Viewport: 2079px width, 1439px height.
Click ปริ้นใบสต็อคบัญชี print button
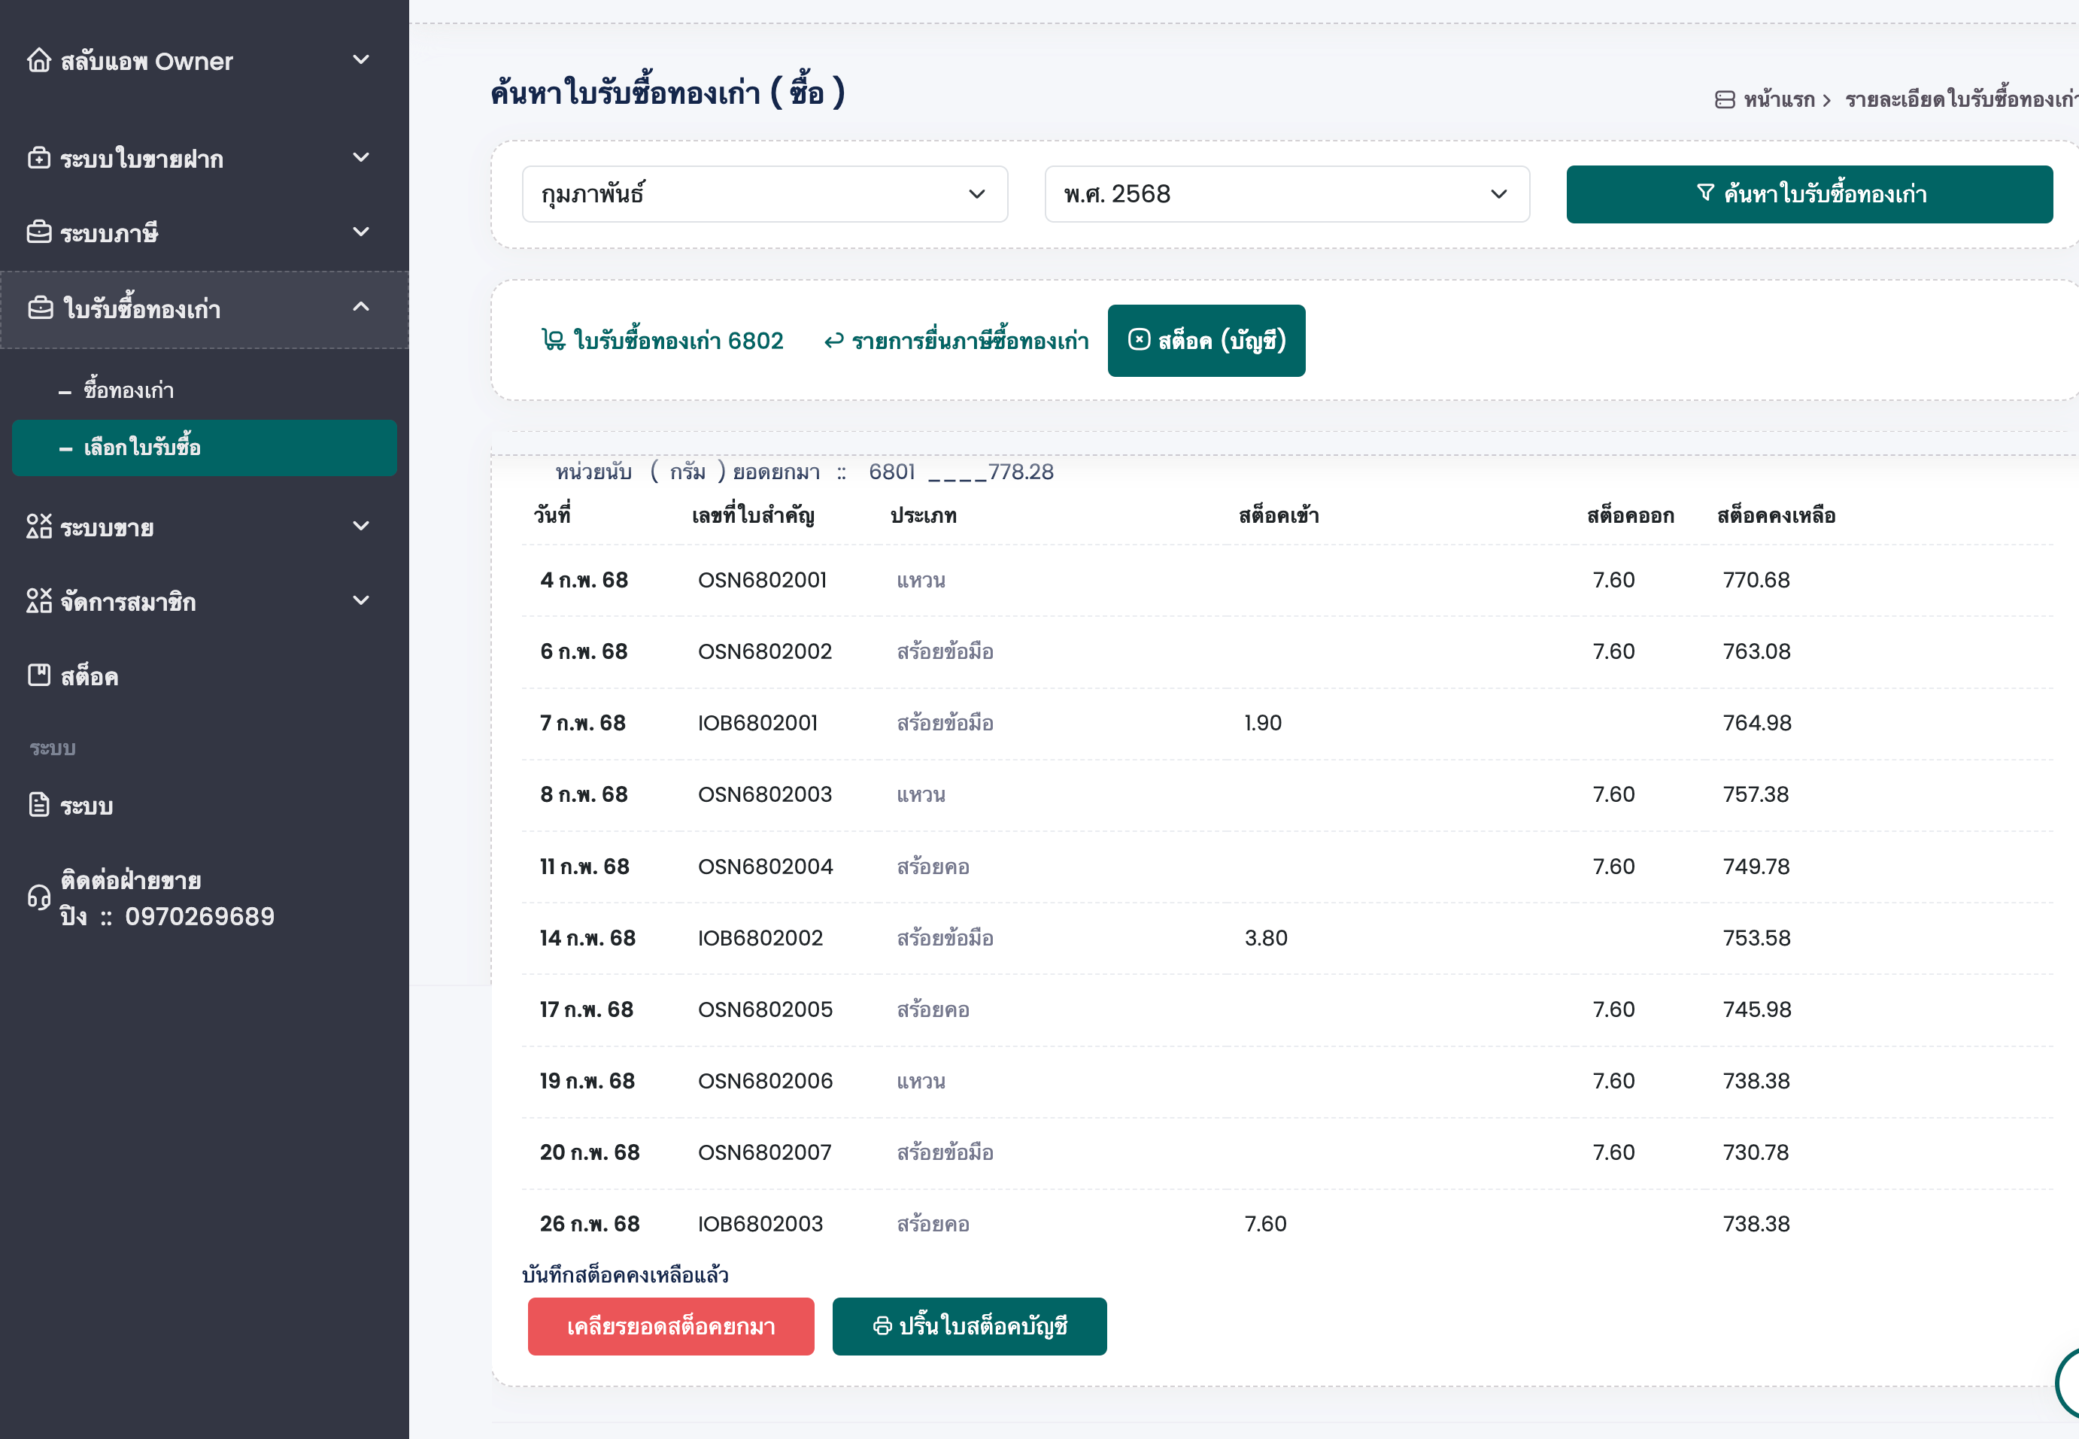click(x=970, y=1326)
